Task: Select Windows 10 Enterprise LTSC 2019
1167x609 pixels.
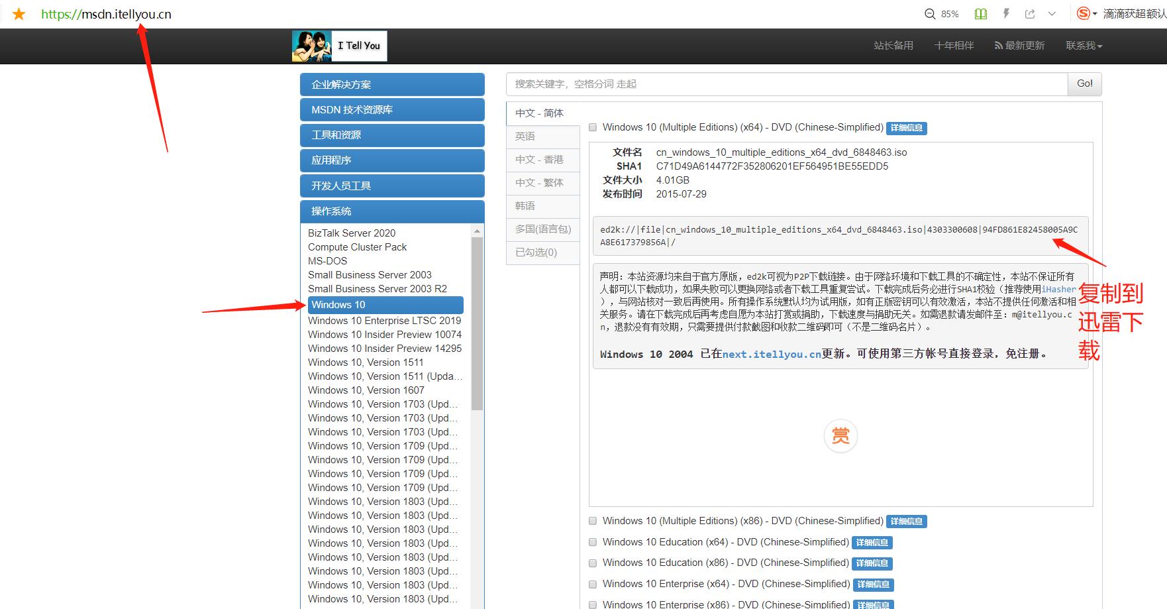Action: [384, 321]
